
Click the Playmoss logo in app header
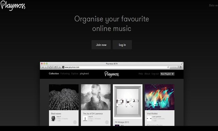pyautogui.click(x=112, y=74)
